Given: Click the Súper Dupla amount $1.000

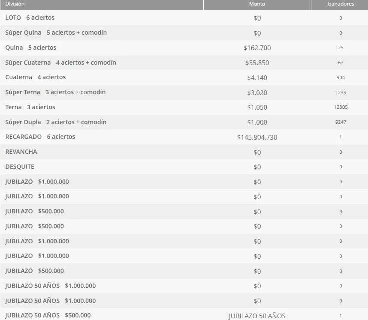Looking at the screenshot, I should coord(257,123).
